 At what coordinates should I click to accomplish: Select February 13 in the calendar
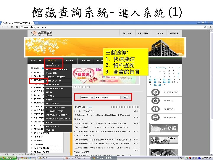(155, 79)
